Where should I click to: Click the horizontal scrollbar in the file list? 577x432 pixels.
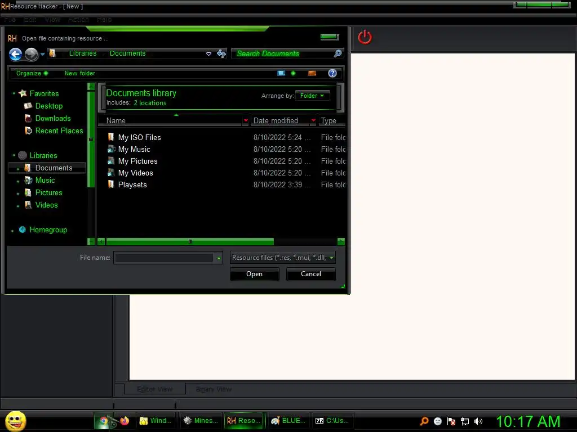[x=190, y=241]
